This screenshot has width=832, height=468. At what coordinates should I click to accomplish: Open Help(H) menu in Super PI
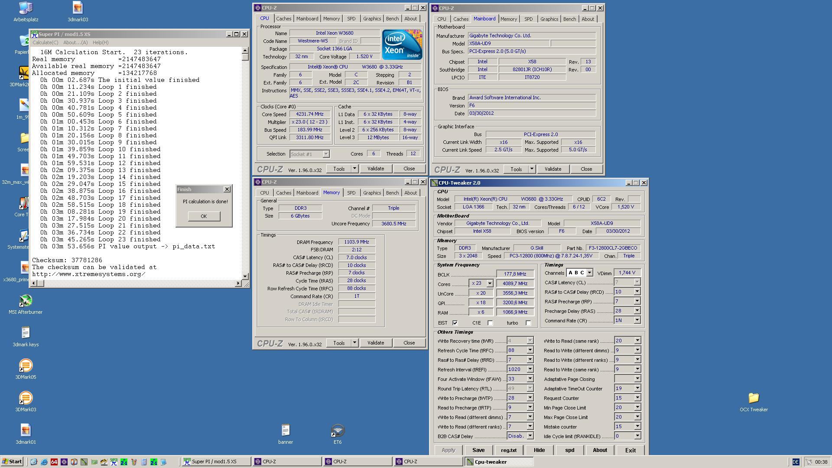101,42
